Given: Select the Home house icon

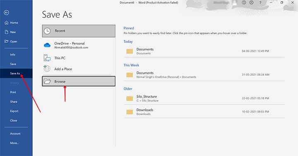Looking at the screenshot, I should pos(7,23).
